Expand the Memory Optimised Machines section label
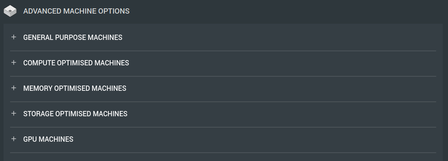Screen dimensions: 448x161 pyautogui.click(x=75, y=88)
